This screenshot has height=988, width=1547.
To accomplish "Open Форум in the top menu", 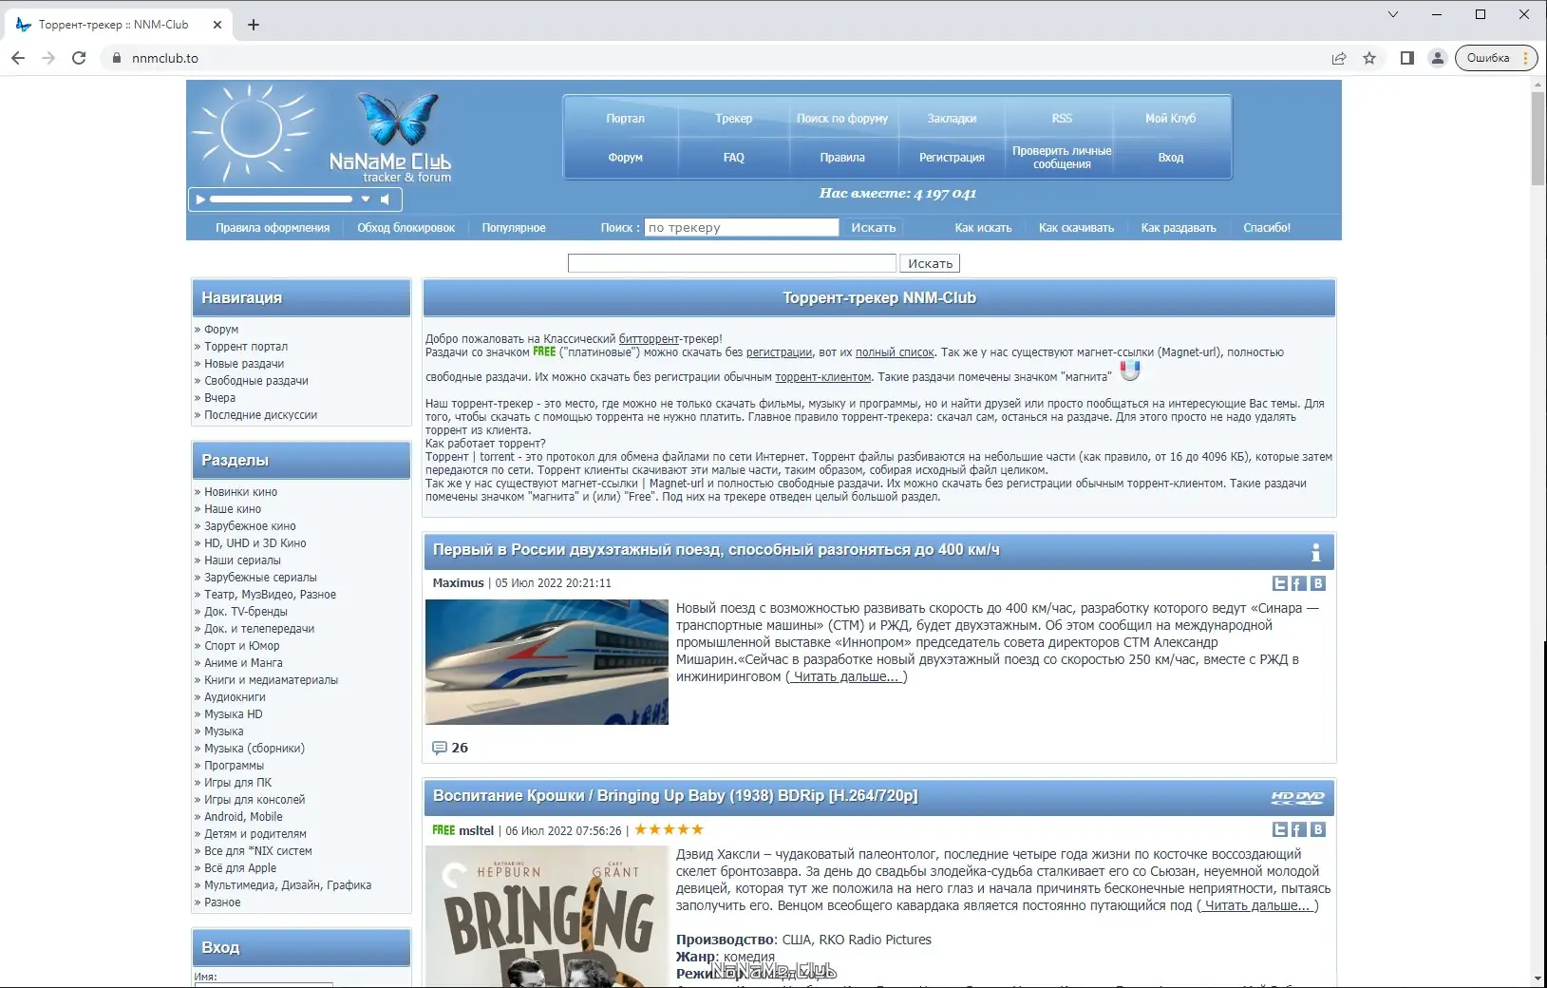I will pyautogui.click(x=625, y=158).
